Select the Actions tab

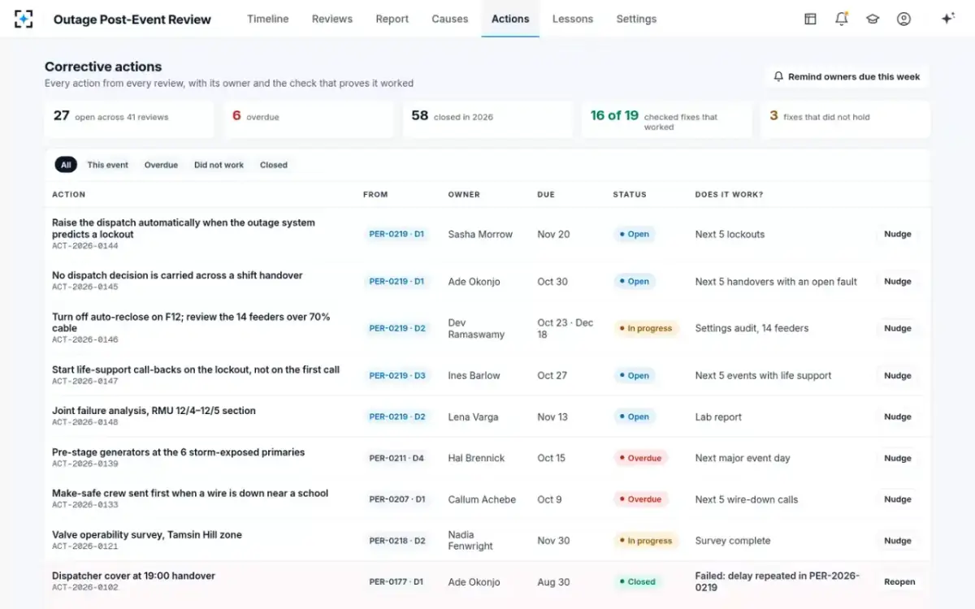[510, 19]
